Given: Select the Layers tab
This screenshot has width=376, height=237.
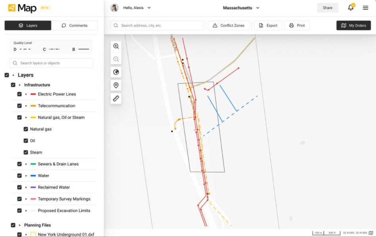Looking at the screenshot, I should point(28,25).
